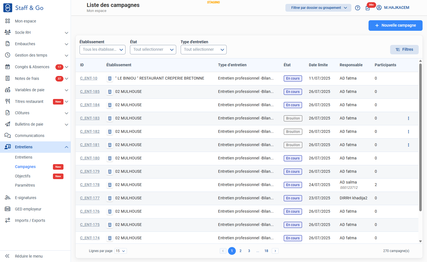Expand the Embauches menu chevron
This screenshot has width=427, height=262.
[x=67, y=44]
